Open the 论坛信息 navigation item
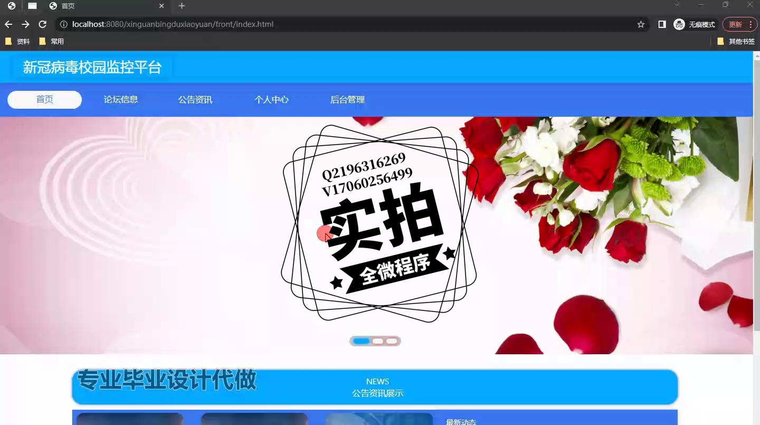This screenshot has width=760, height=425. [121, 99]
